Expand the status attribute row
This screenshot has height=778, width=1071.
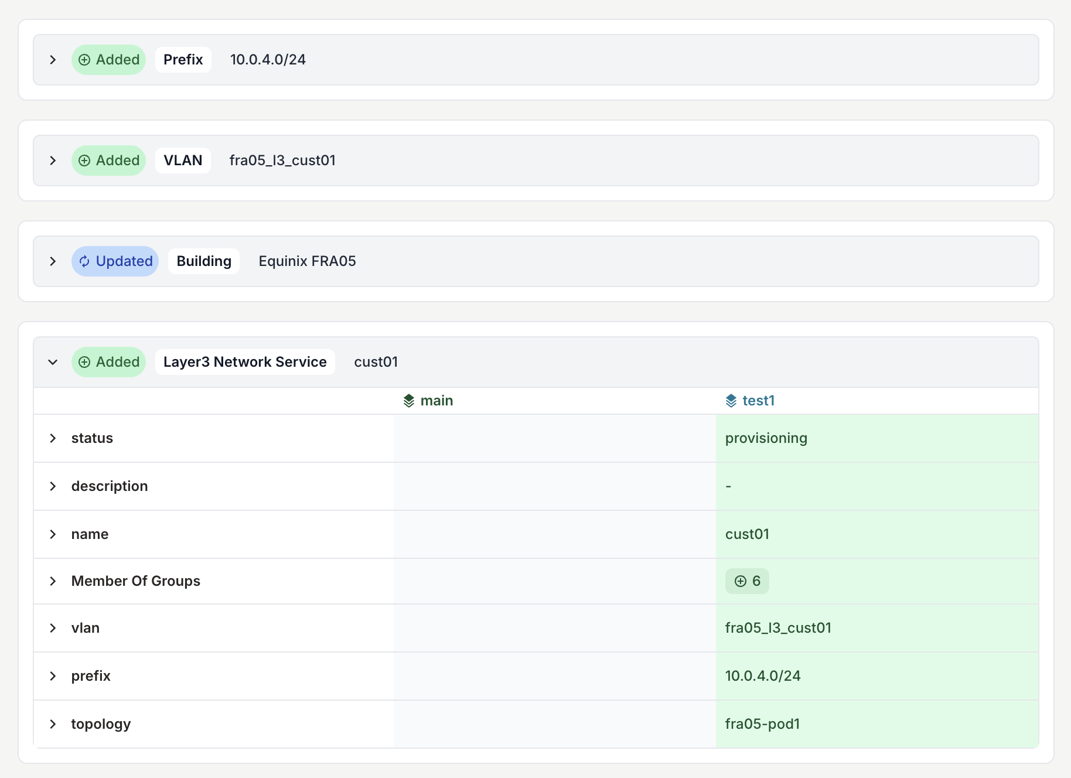[x=53, y=438]
